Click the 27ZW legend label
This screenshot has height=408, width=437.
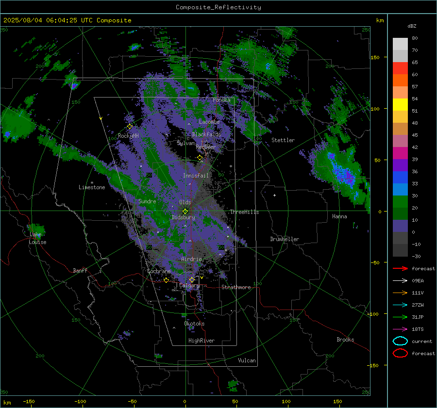point(418,305)
